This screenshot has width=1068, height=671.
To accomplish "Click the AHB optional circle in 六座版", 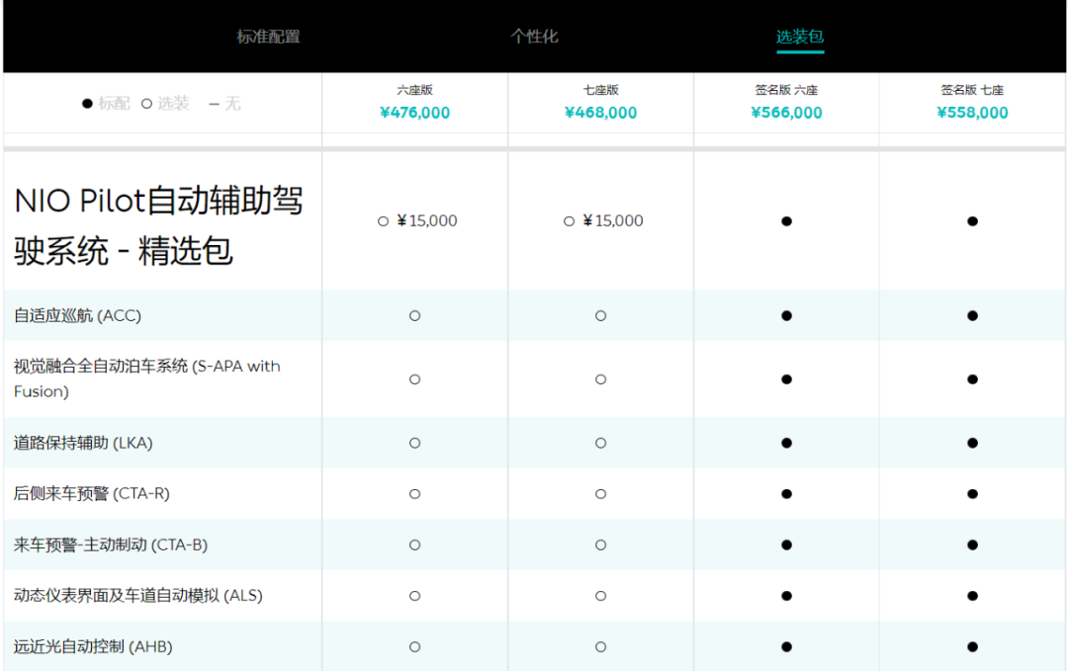I will pos(414,647).
